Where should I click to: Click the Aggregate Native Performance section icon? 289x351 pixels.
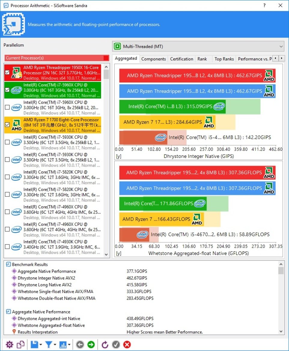point(8,312)
